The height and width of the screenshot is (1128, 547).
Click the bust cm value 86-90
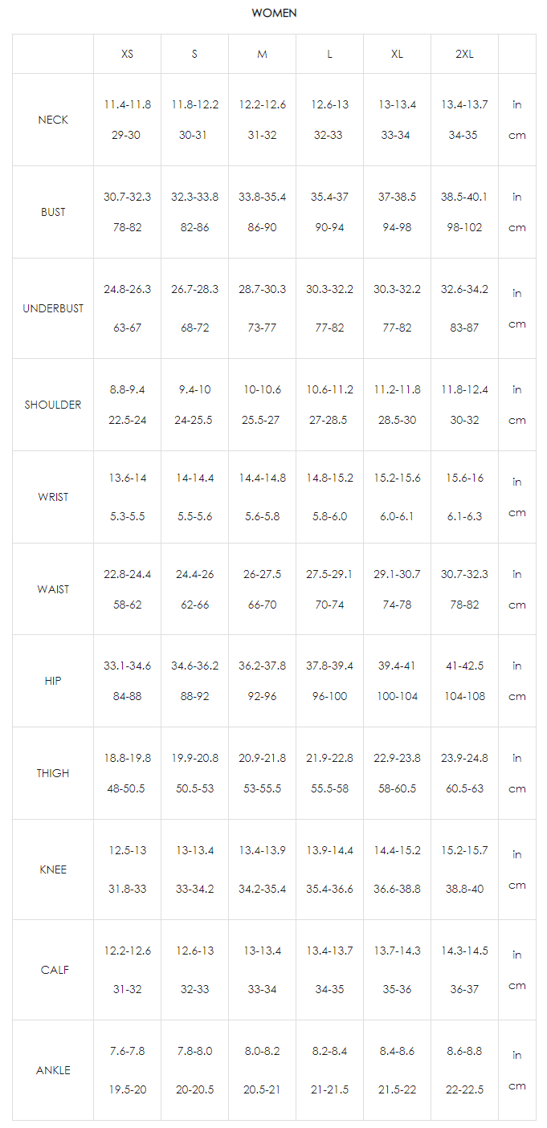pos(262,227)
